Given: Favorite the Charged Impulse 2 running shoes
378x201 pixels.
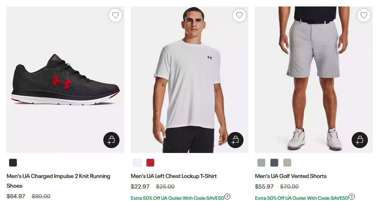Looking at the screenshot, I should [115, 15].
